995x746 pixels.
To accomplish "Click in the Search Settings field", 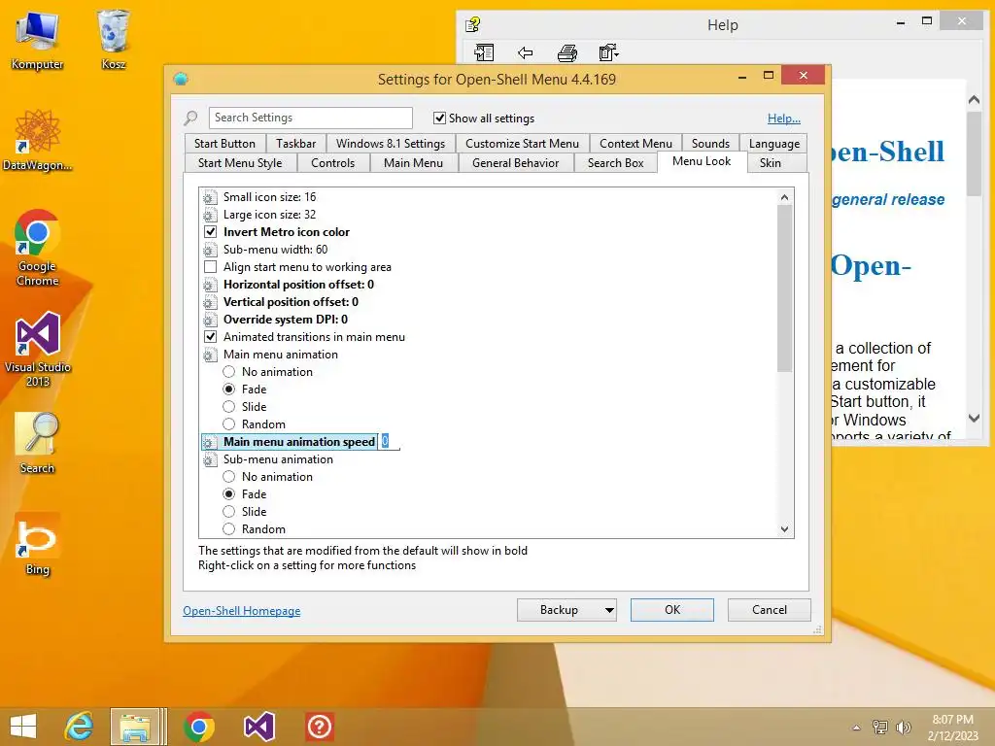I will point(310,118).
